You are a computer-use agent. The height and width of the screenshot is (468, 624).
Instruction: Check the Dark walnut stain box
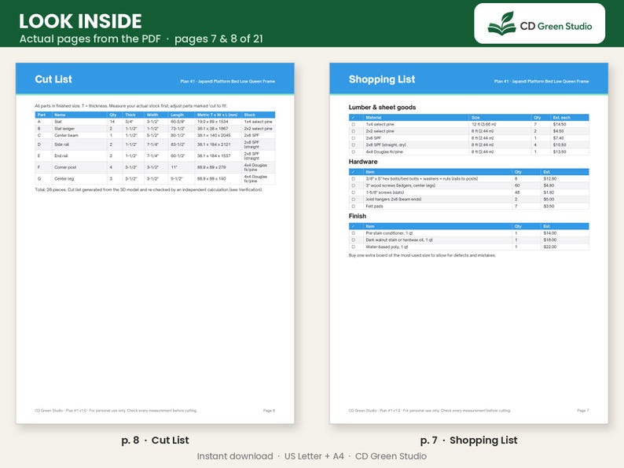tap(353, 240)
